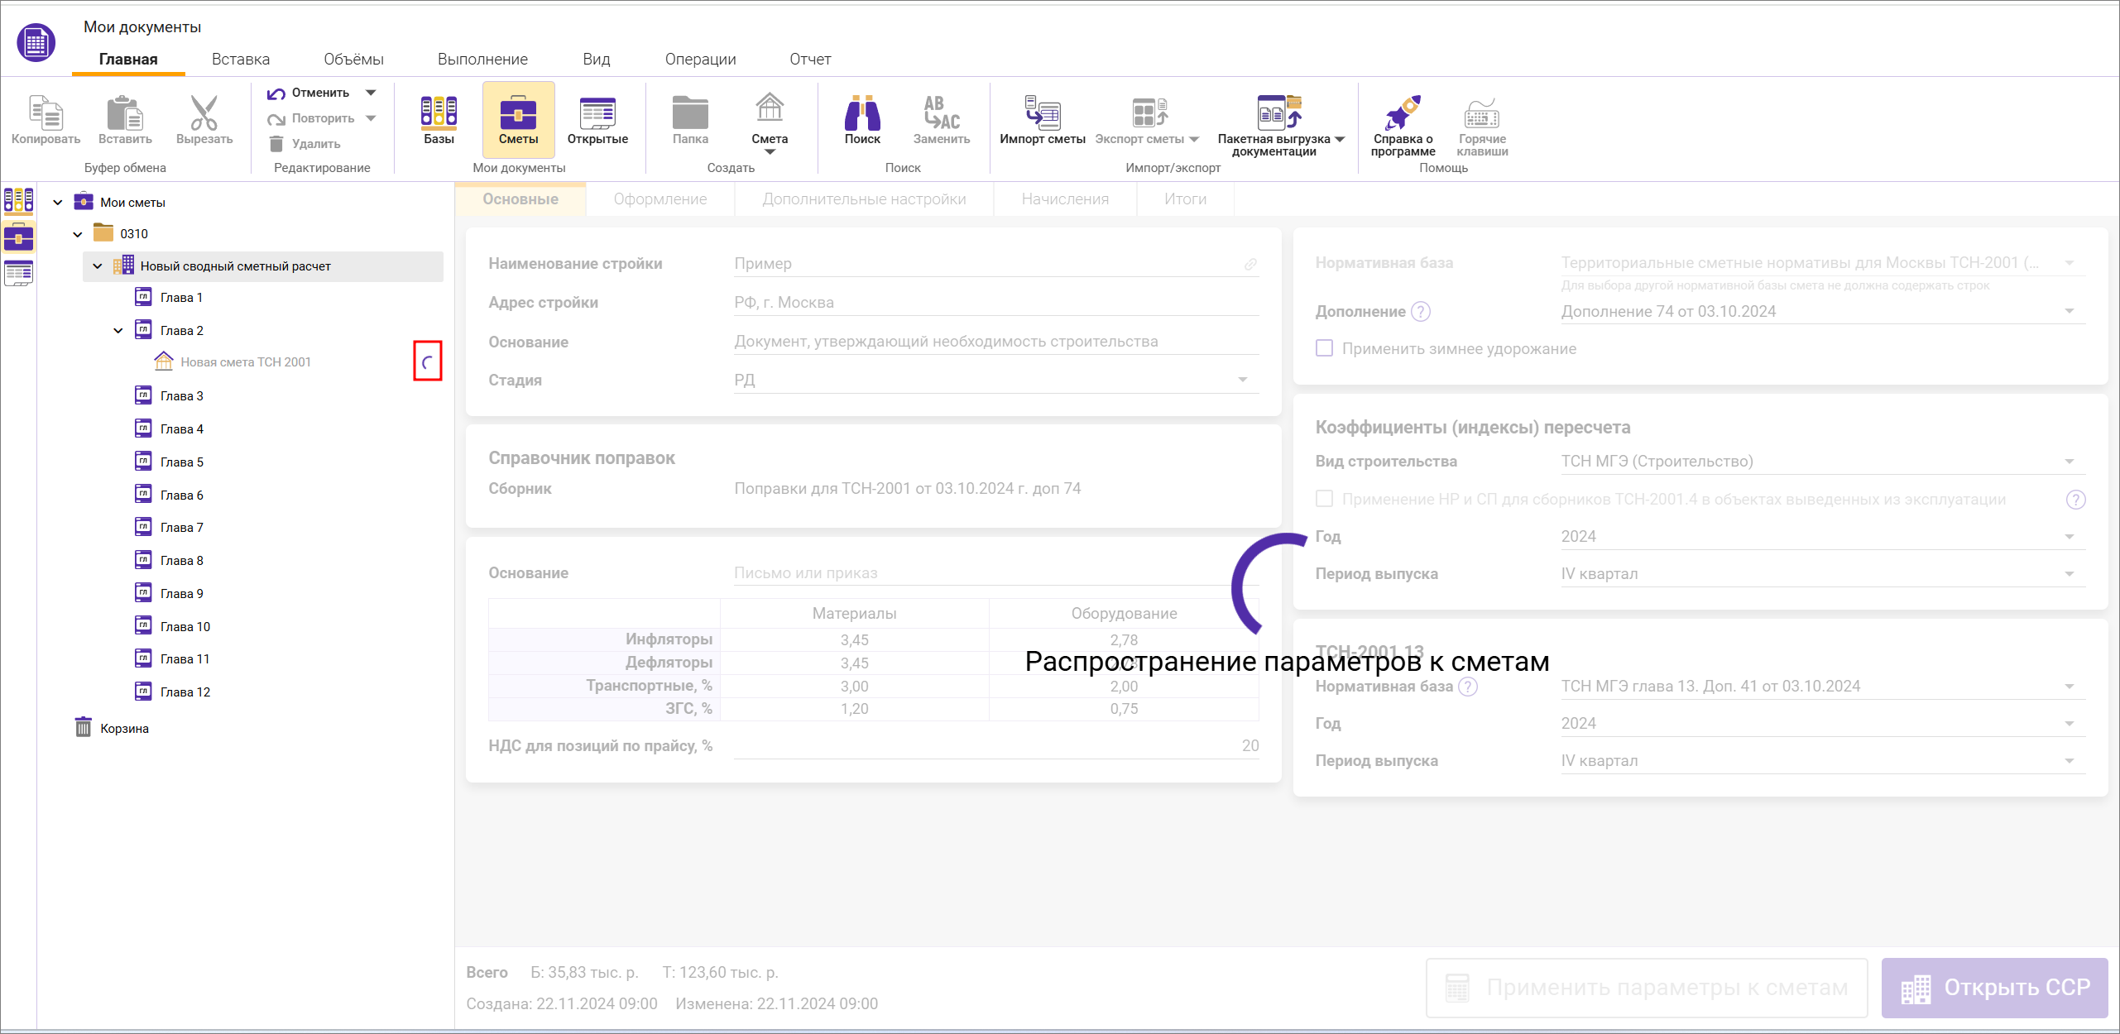Click the Поиск binoculars icon
Image resolution: width=2120 pixels, height=1034 pixels.
(x=861, y=116)
